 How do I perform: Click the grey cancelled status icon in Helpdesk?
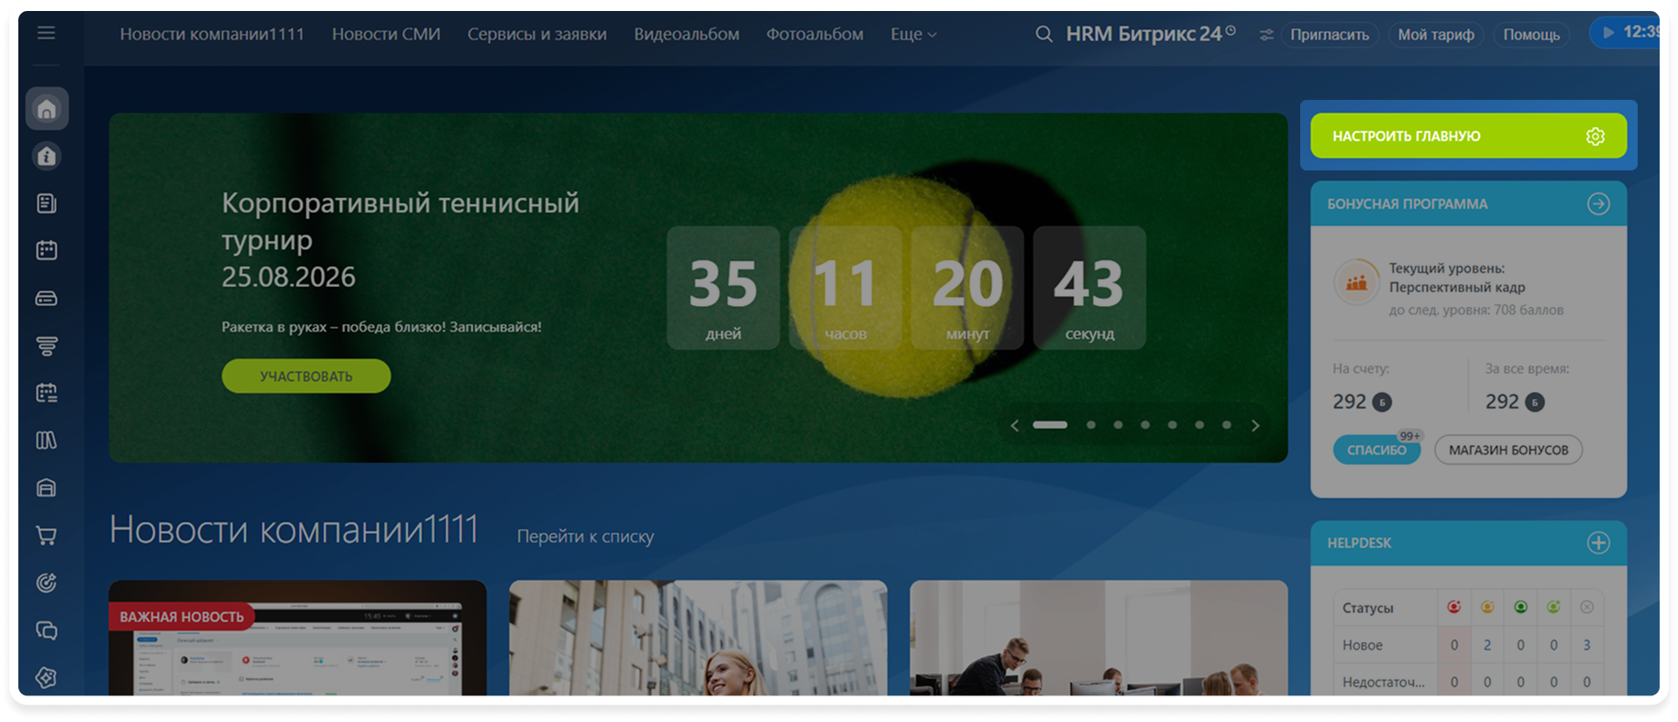(x=1586, y=607)
